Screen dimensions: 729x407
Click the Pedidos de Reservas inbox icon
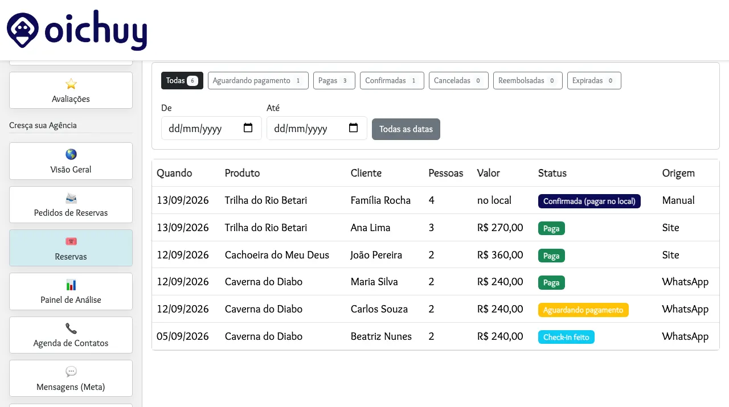coord(71,198)
